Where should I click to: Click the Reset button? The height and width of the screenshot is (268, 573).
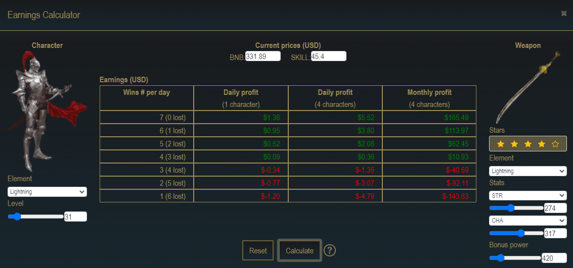258,250
